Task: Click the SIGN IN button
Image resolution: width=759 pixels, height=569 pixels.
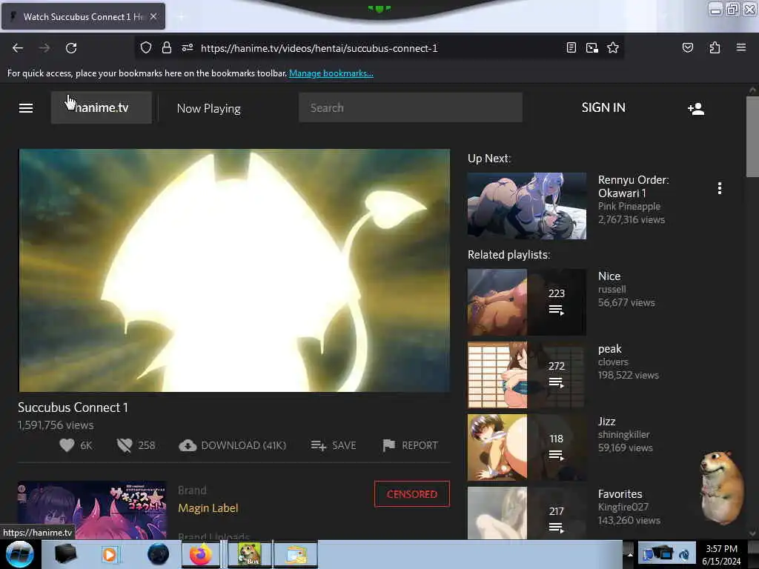Action: (x=603, y=107)
